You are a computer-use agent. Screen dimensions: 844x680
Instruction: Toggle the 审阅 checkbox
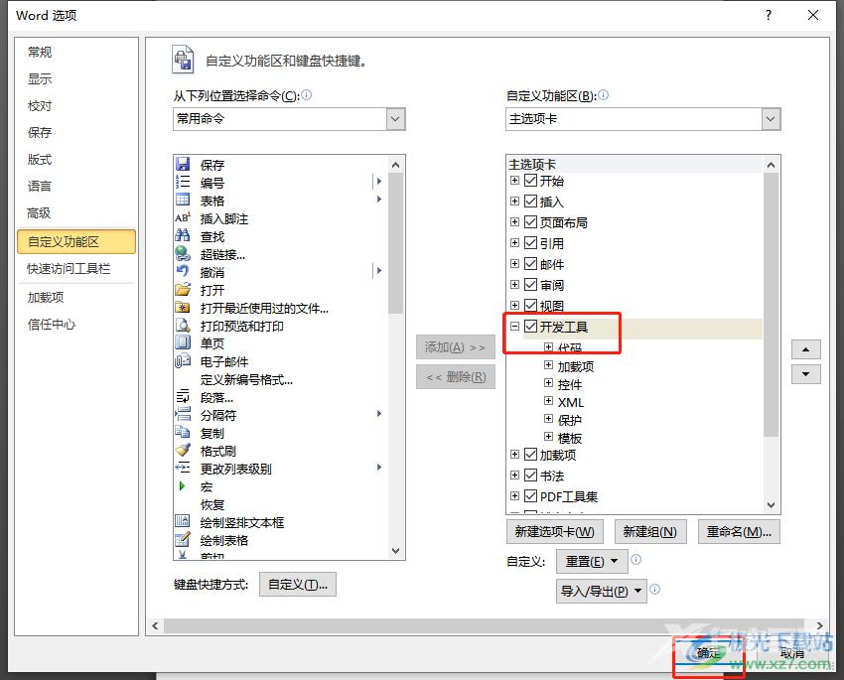[x=531, y=284]
